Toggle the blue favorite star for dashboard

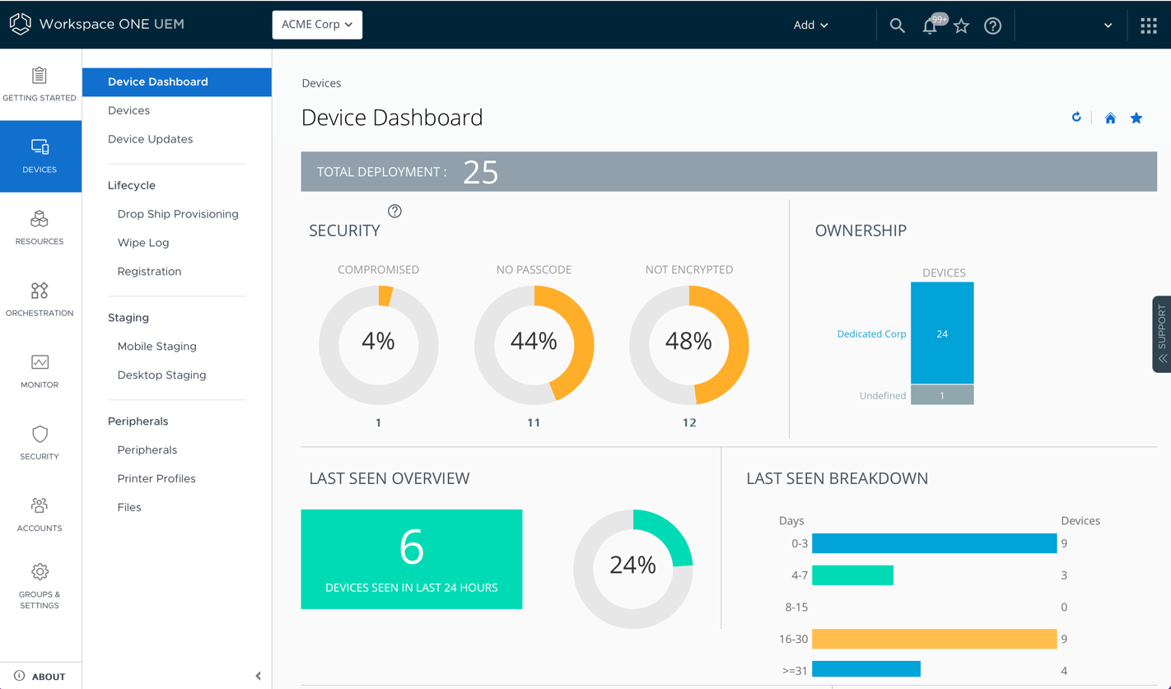(x=1136, y=119)
